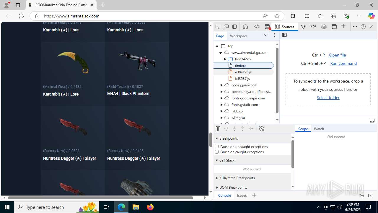The height and width of the screenshot is (213, 378).
Task: Hide the Sources navigator pane
Action: click(x=284, y=35)
